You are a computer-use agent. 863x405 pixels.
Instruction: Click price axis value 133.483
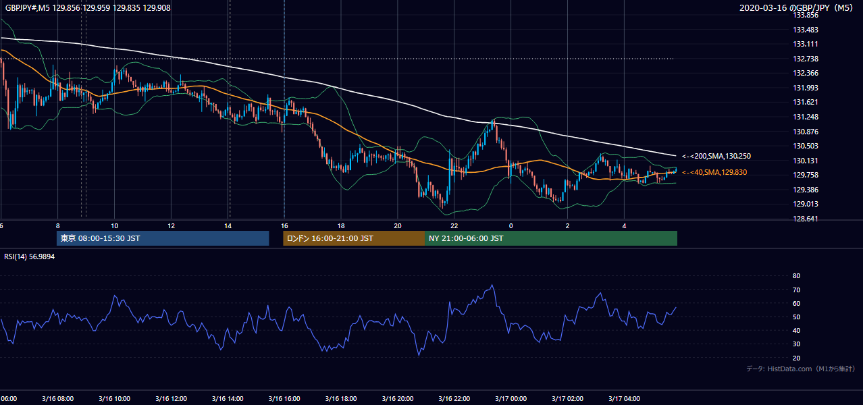805,30
